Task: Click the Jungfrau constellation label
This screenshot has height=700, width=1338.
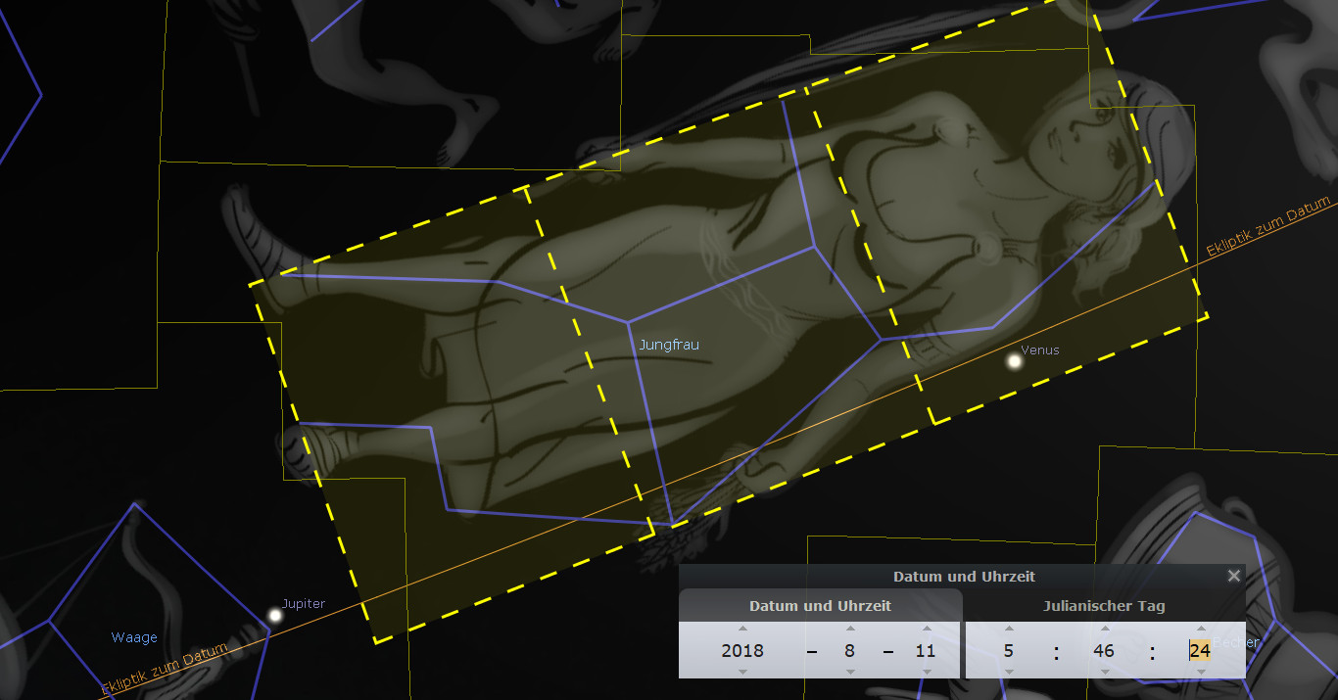Action: 669,345
